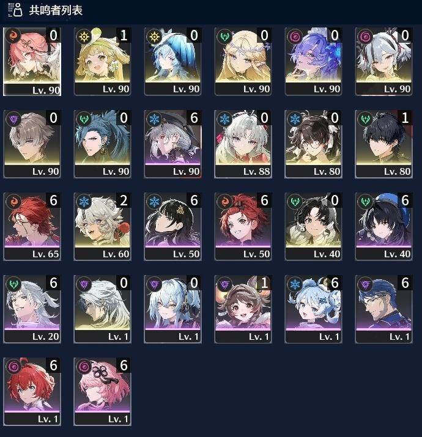Select the glasses-wearing brunette at Lv. 80
The width and height of the screenshot is (422, 437).
tap(313, 144)
